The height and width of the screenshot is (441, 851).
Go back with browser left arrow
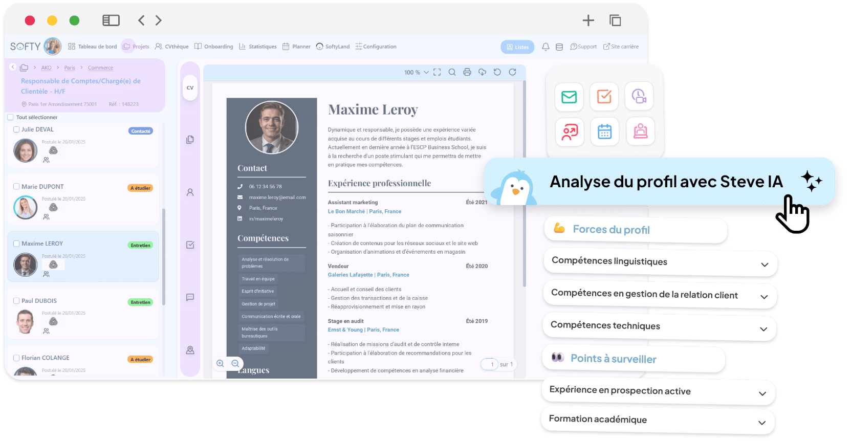click(141, 20)
